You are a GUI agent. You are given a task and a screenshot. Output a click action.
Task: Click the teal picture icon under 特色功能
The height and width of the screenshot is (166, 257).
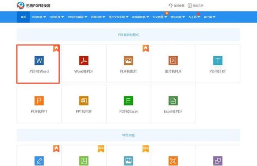(129, 161)
